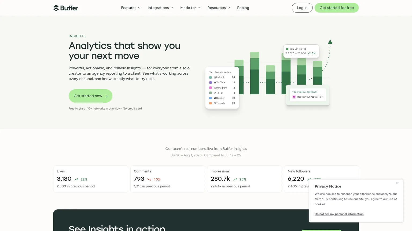
Task: Click the Threads icon in Top channels
Action: (x=215, y=103)
